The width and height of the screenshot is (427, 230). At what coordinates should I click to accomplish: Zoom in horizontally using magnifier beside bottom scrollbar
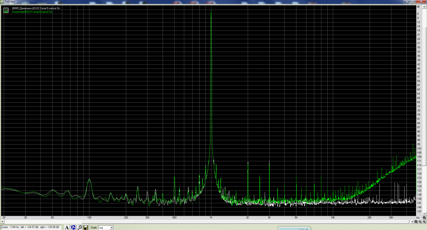point(416,221)
